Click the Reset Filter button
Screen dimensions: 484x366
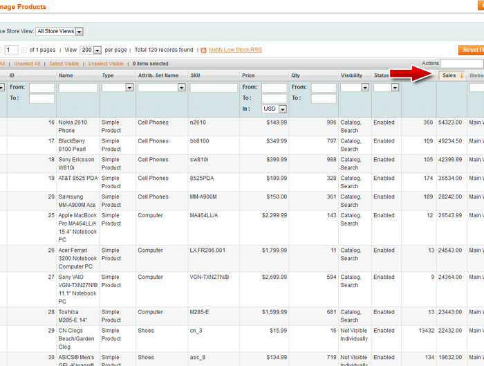point(471,50)
